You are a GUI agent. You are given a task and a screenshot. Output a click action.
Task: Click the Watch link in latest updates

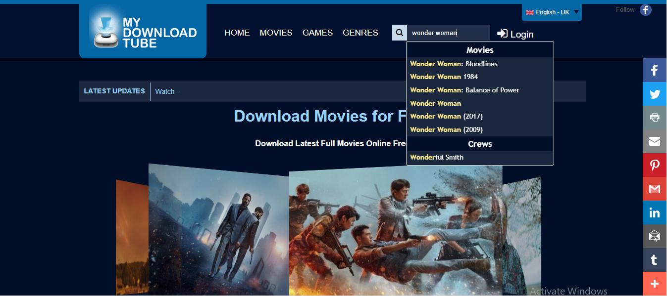[165, 91]
